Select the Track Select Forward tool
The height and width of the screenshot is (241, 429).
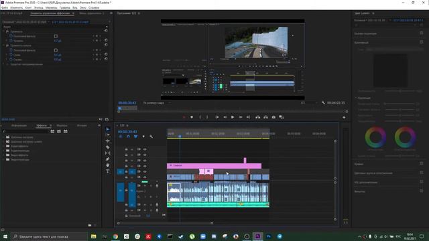tap(108, 135)
